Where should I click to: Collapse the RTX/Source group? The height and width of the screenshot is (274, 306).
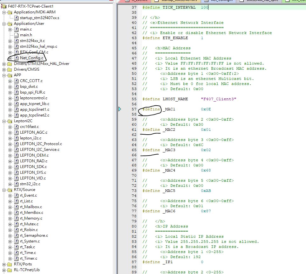4,190
